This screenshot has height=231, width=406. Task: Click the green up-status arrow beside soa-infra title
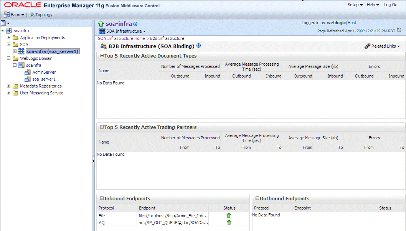(101, 24)
